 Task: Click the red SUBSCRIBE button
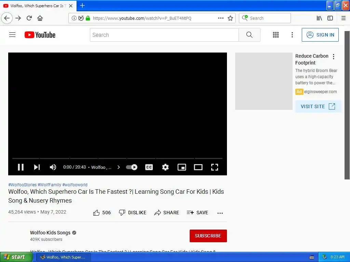point(208,236)
